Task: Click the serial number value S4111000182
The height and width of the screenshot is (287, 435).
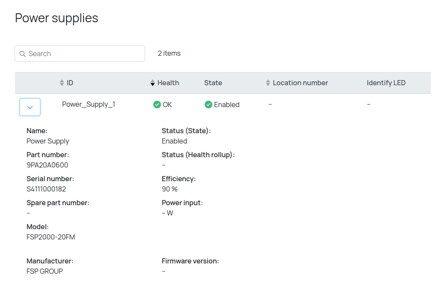Action: 46,189
